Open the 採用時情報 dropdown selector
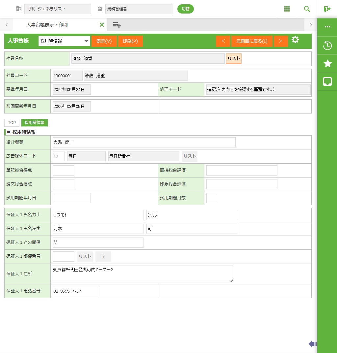This screenshot has height=353, width=337. tap(64, 41)
